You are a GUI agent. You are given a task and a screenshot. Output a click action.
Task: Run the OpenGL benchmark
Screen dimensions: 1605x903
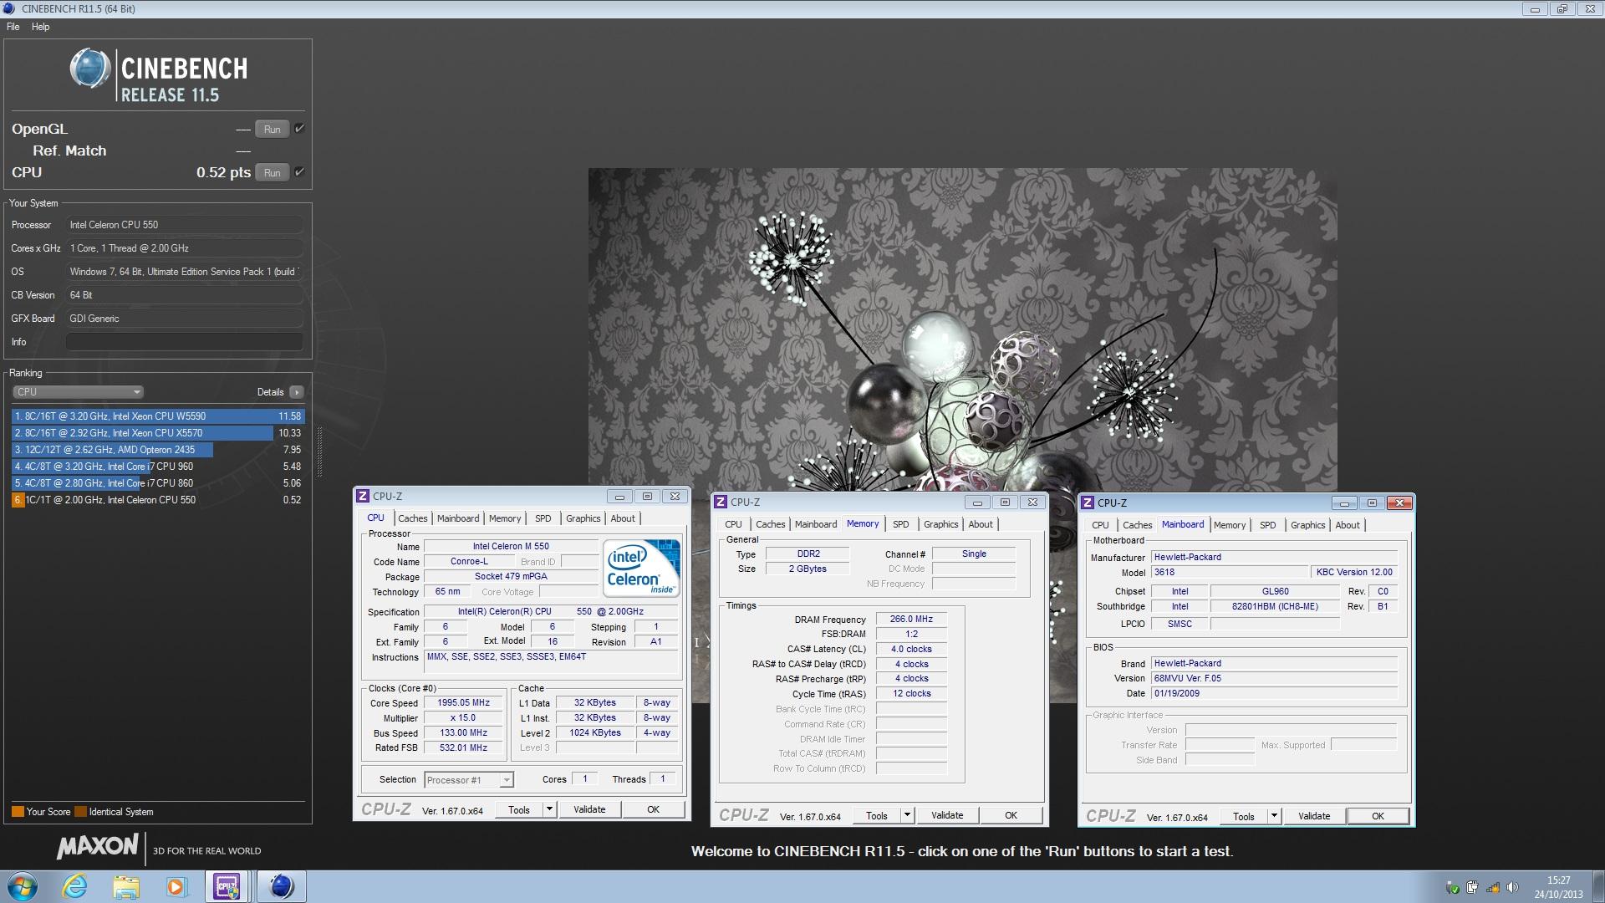click(x=272, y=129)
